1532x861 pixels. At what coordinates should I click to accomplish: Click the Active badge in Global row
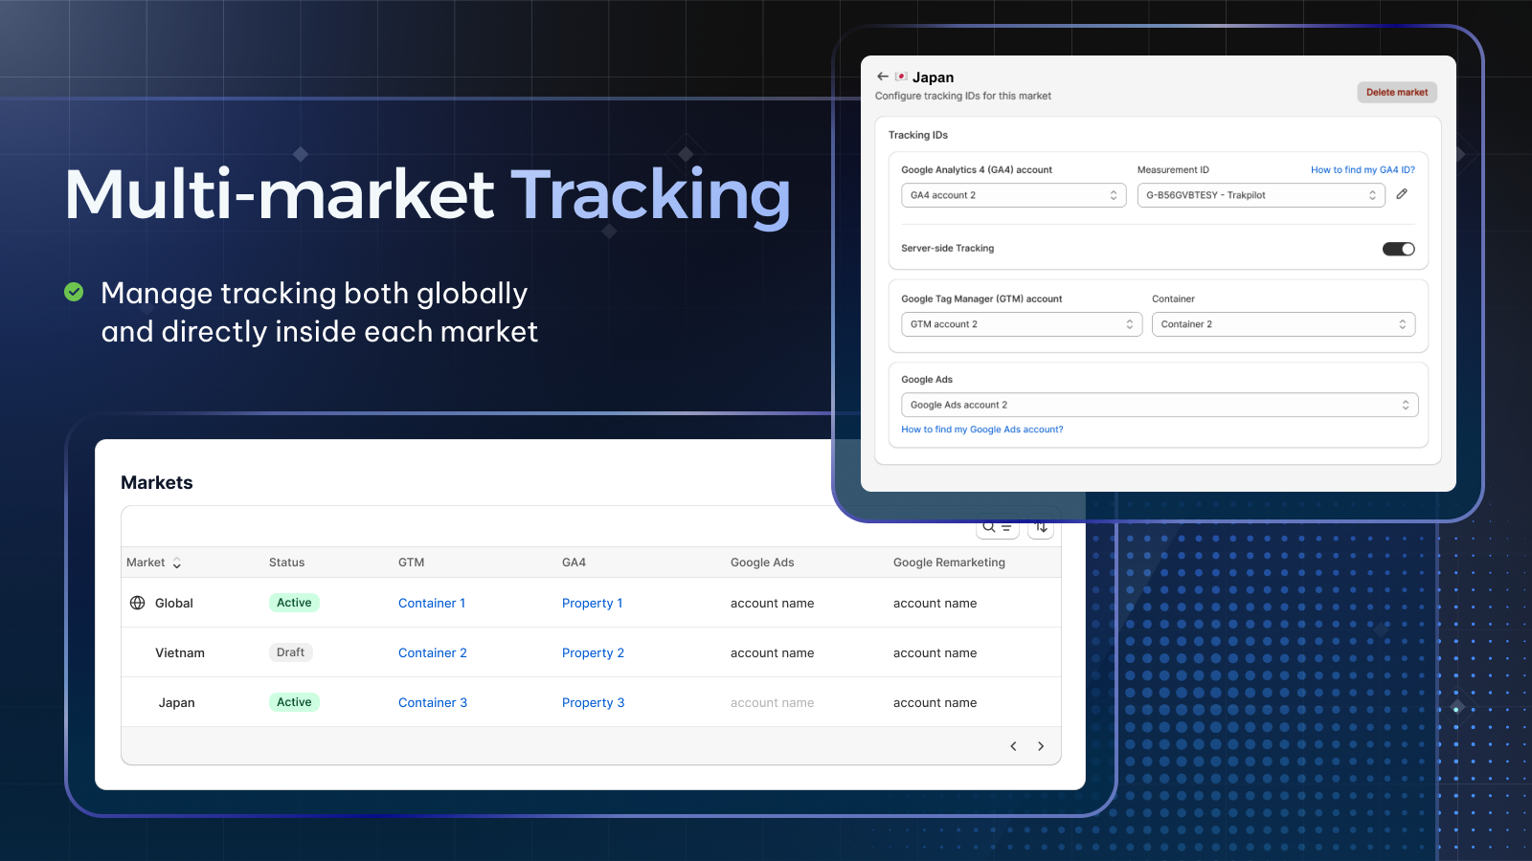click(294, 603)
